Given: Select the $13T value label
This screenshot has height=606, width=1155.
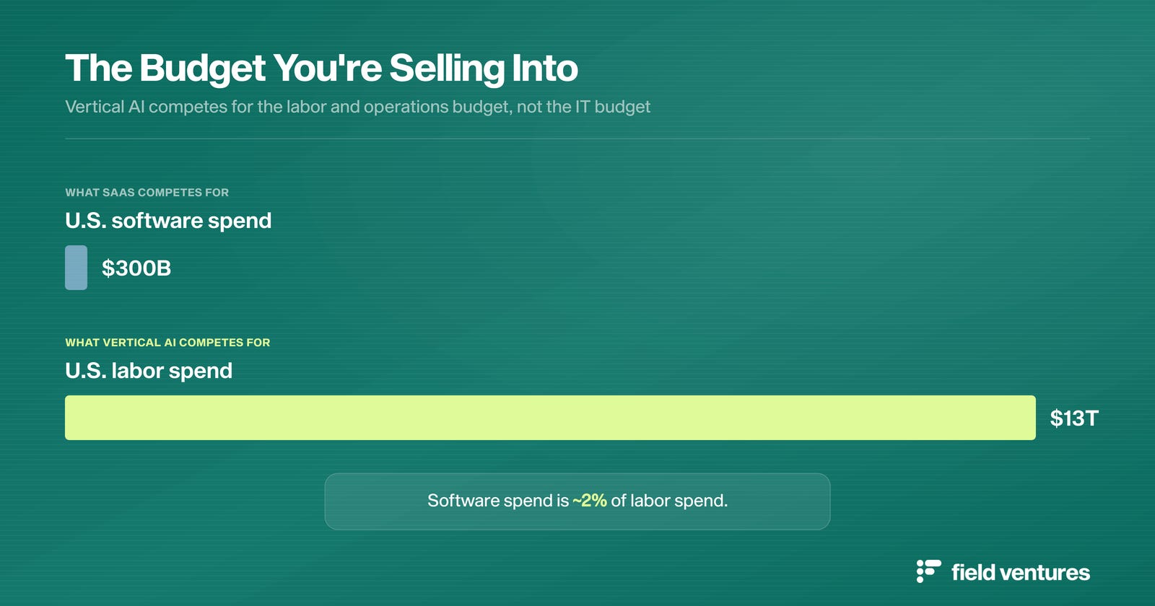Looking at the screenshot, I should coord(1074,418).
